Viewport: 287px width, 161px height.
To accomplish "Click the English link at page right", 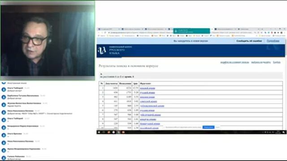I will pos(277,62).
